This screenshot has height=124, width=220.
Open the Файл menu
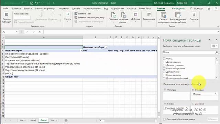pyautogui.click(x=5, y=9)
